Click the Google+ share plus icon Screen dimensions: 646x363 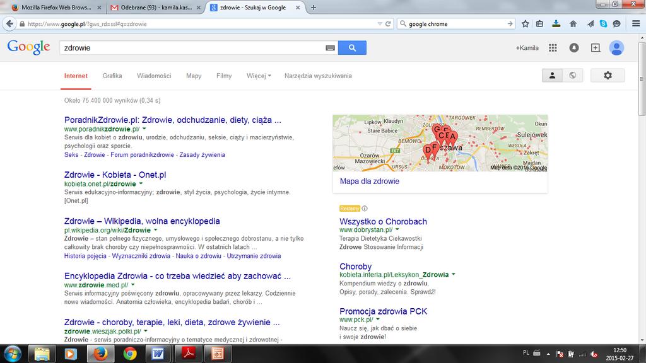pos(596,48)
